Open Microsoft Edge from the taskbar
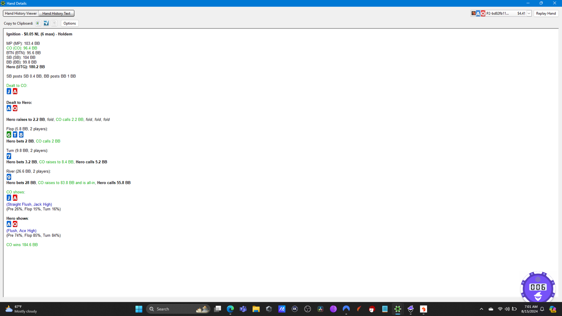This screenshot has height=316, width=562. [x=230, y=309]
